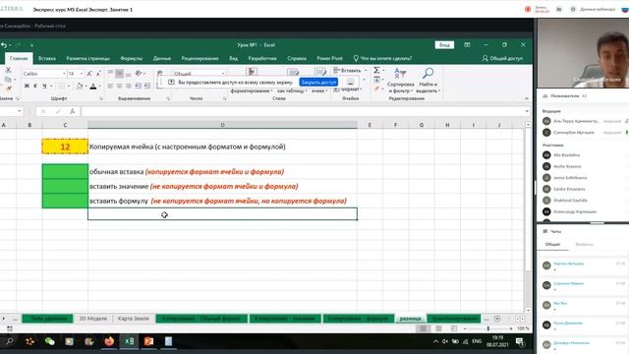629x354 pixels.
Task: Open the Формулы ribbon tab
Action: 131,58
